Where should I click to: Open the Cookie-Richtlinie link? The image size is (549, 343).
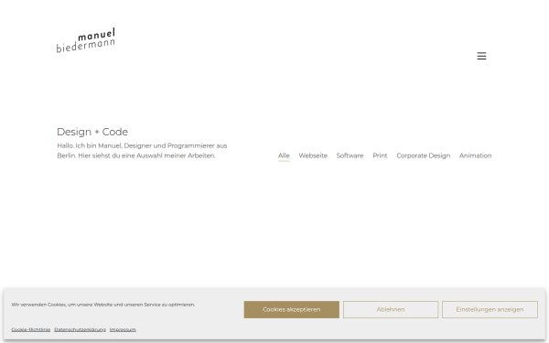click(31, 329)
